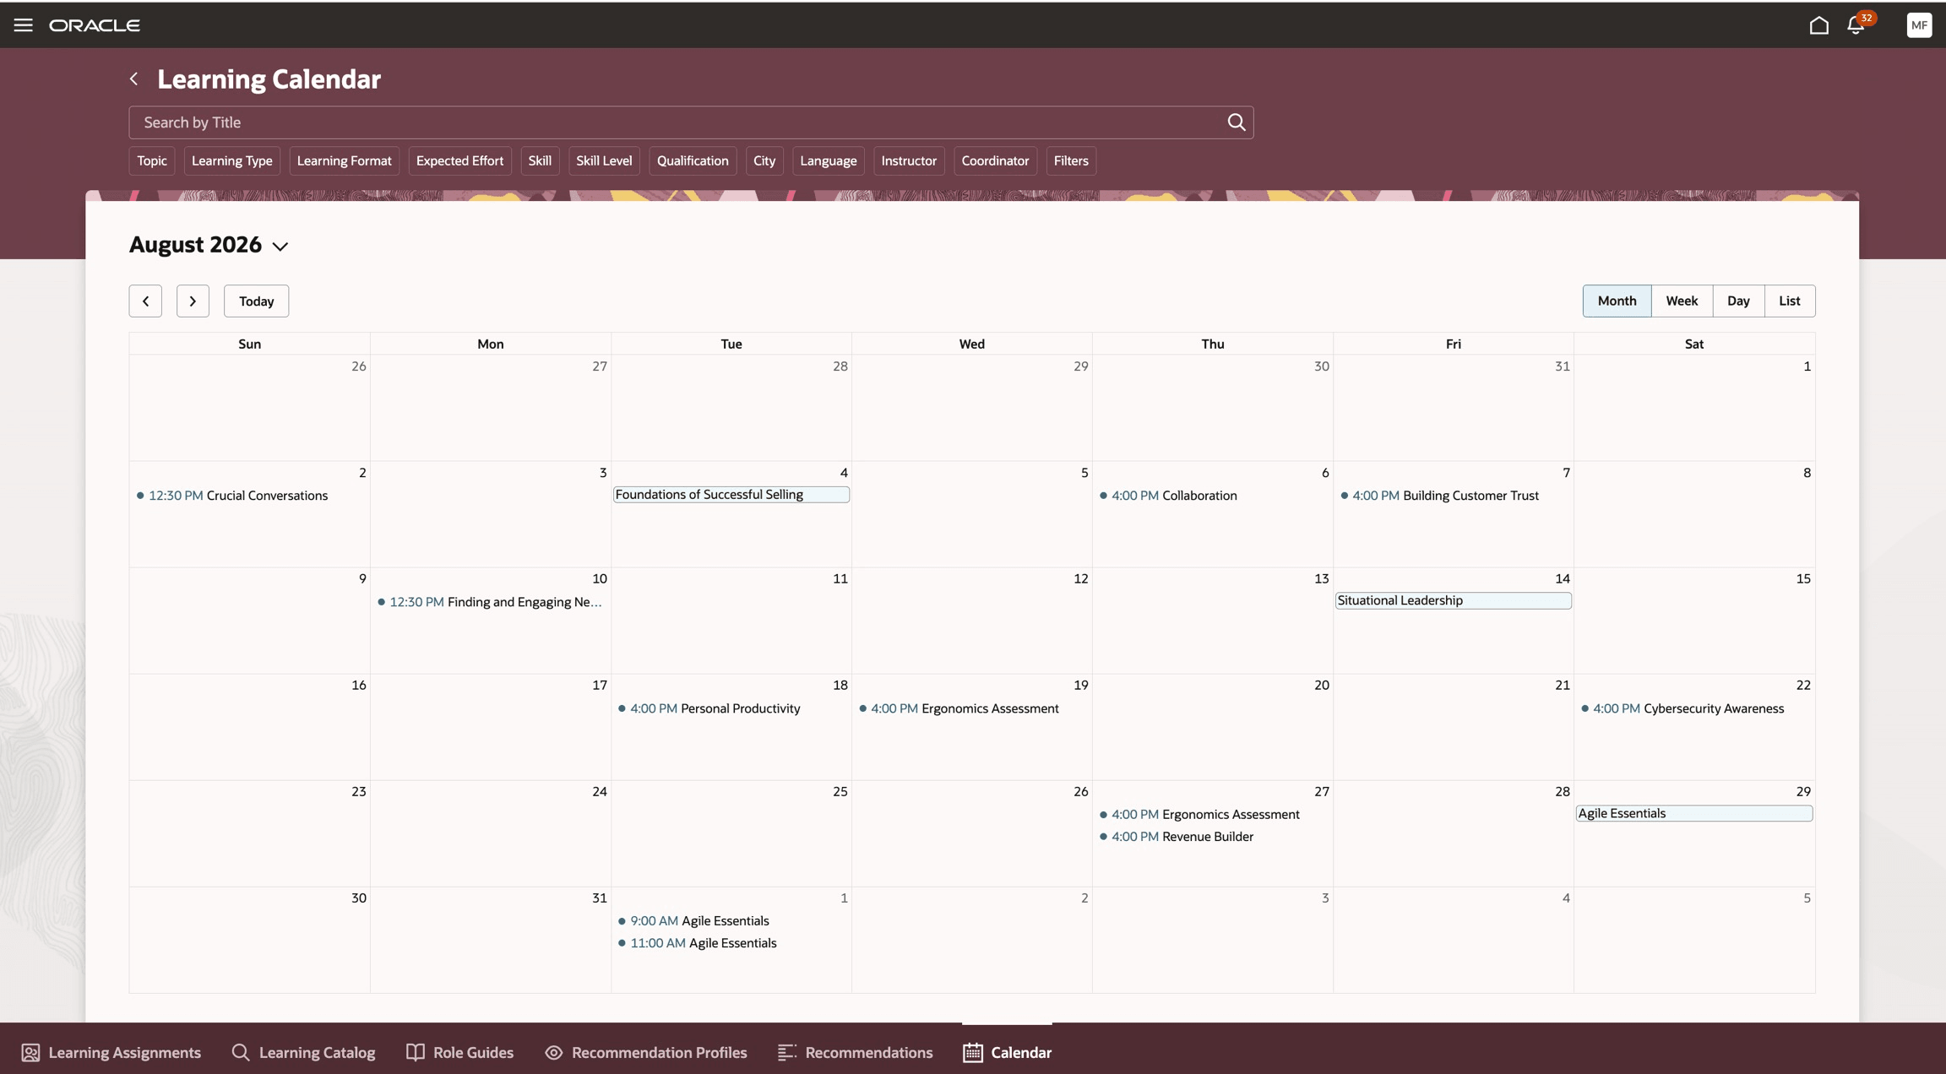Open the MF user profile avatar
The image size is (1946, 1074).
1919,25
